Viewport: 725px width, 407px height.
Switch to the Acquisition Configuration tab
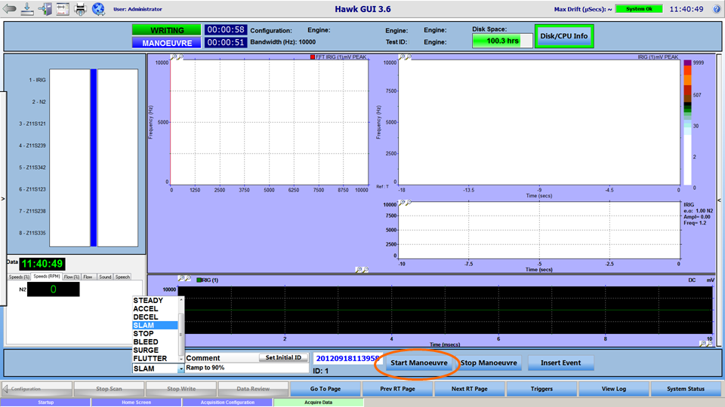227,402
